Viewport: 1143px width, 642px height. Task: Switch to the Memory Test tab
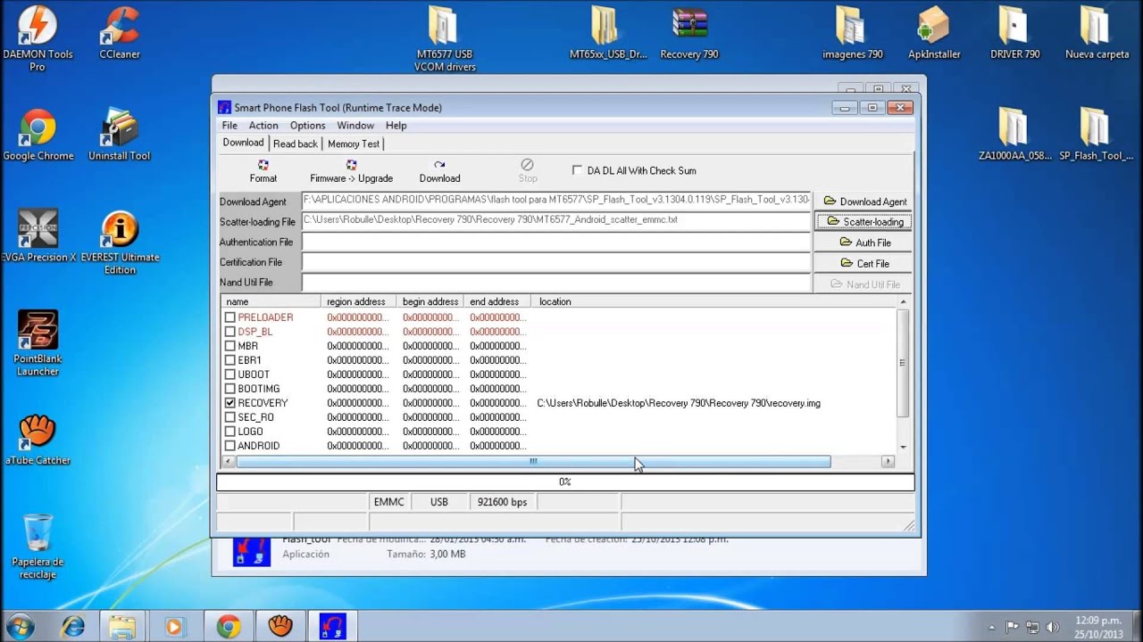(354, 144)
